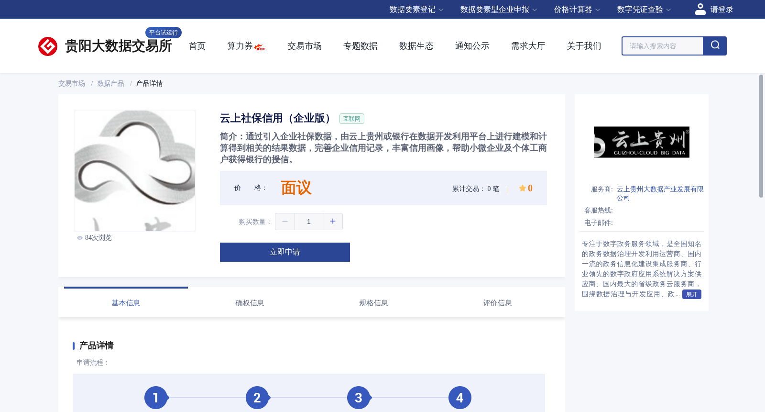Click 数据产品 breadcrumb link
Image resolution: width=765 pixels, height=412 pixels.
111,84
